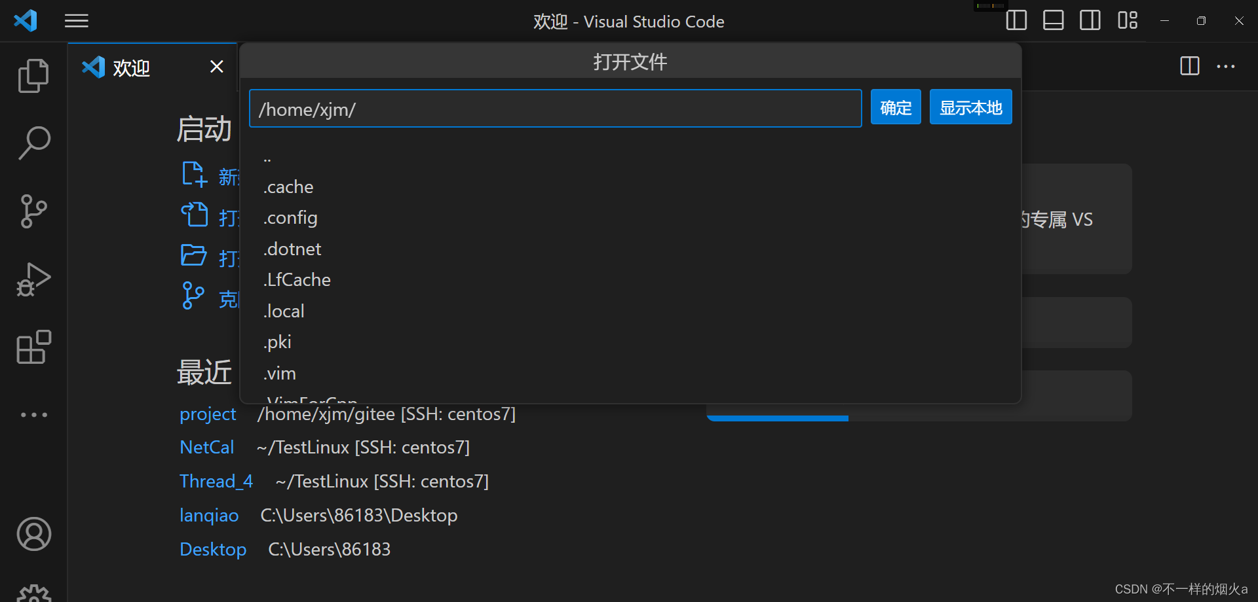Image resolution: width=1258 pixels, height=602 pixels.
Task: Close the 欢迎 welcome tab
Action: (x=217, y=67)
